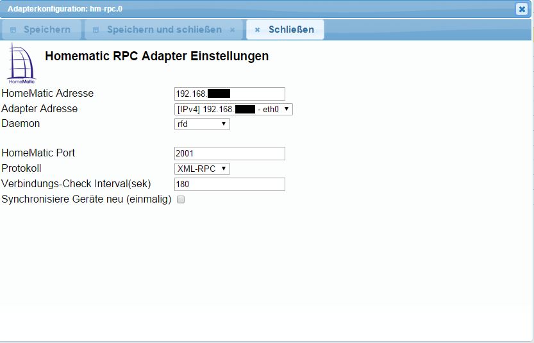Enable Synchronisiere Geräte neu checkbox
534x343 pixels.
point(181,199)
